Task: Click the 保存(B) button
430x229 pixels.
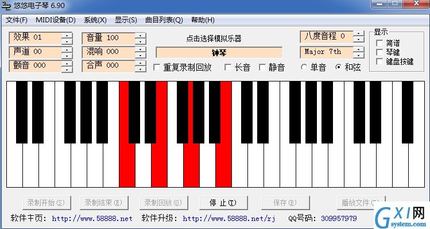Action: tap(285, 203)
